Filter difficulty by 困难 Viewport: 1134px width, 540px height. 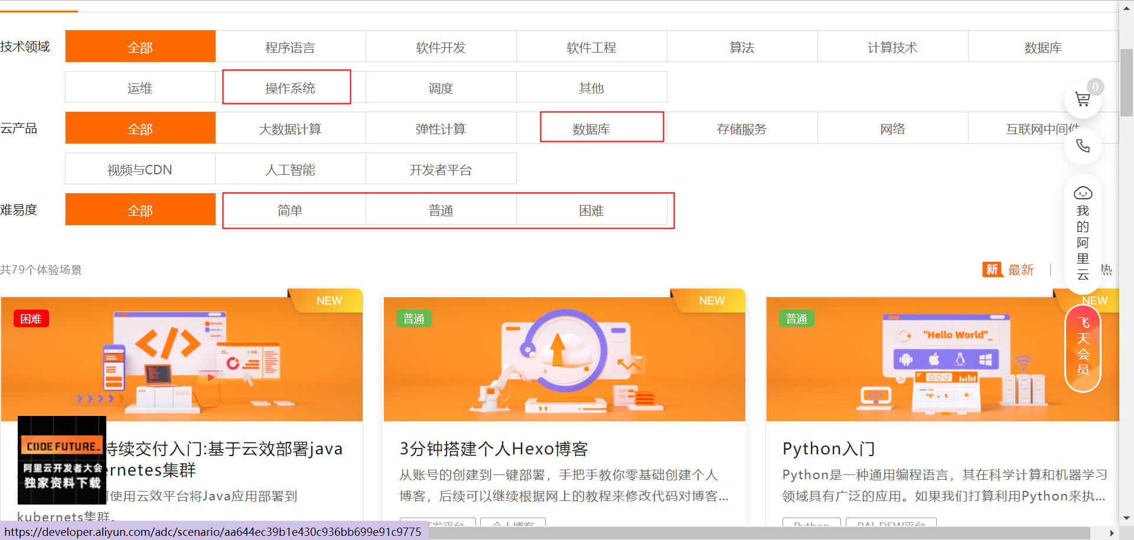click(x=591, y=210)
